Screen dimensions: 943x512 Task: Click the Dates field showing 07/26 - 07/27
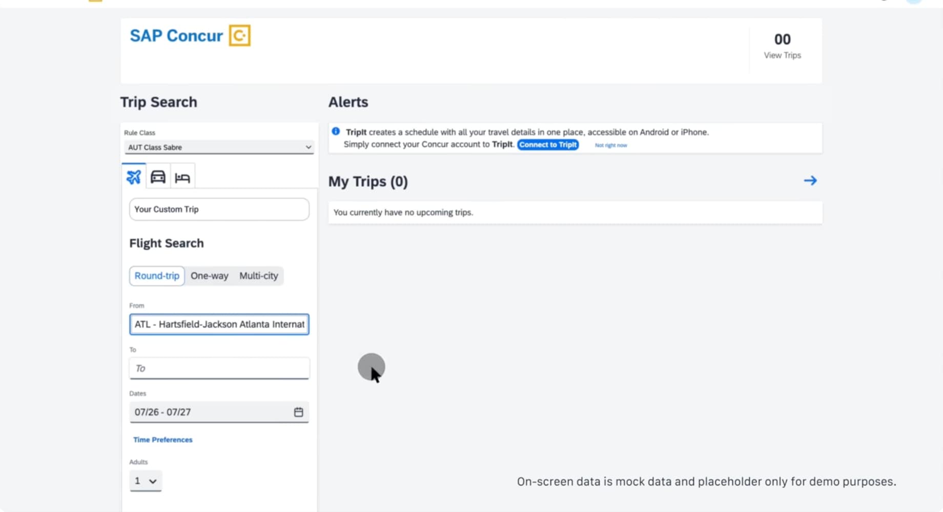219,412
